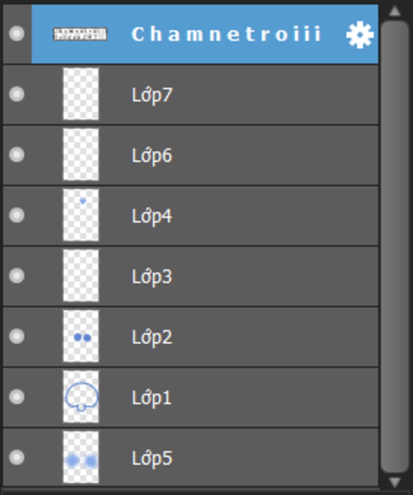
Task: Select the Lớp6 layer name
Action: [152, 156]
